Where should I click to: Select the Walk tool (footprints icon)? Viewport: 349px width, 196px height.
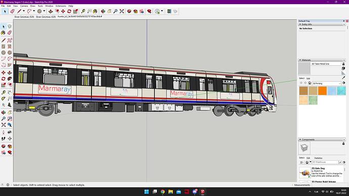(x=4, y=139)
